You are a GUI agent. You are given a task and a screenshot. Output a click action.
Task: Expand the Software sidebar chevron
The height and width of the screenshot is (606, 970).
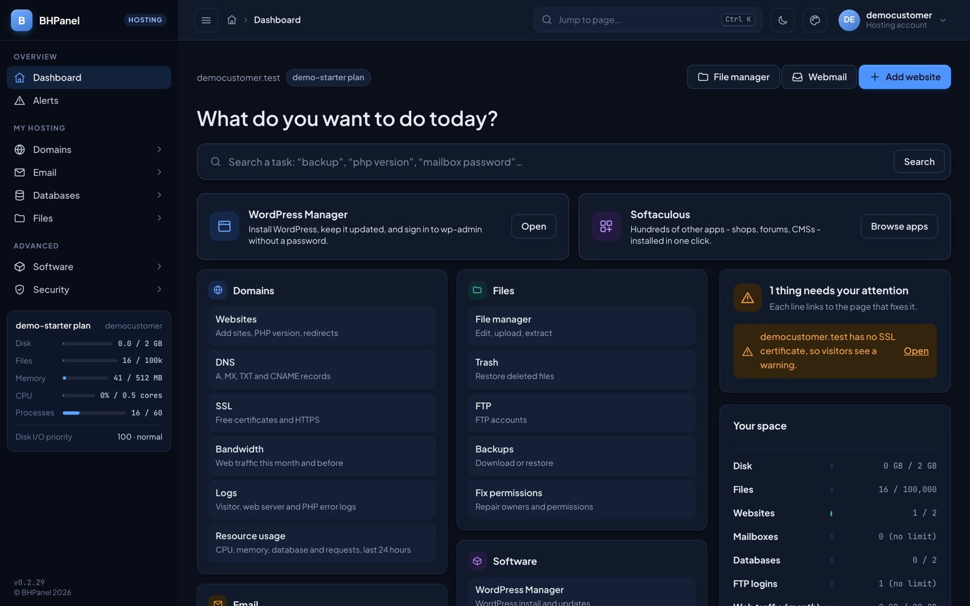pyautogui.click(x=159, y=267)
